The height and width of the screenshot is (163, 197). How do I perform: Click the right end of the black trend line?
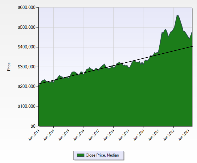tap(192, 46)
